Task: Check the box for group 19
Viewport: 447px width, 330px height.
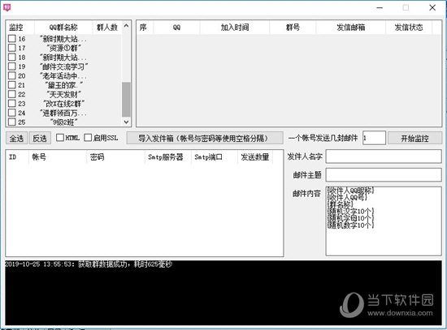Action: pyautogui.click(x=11, y=66)
